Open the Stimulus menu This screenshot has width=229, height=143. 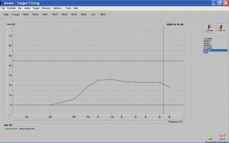46,8
